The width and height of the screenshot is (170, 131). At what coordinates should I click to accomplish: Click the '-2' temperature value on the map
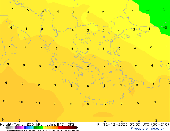(x=163, y=9)
